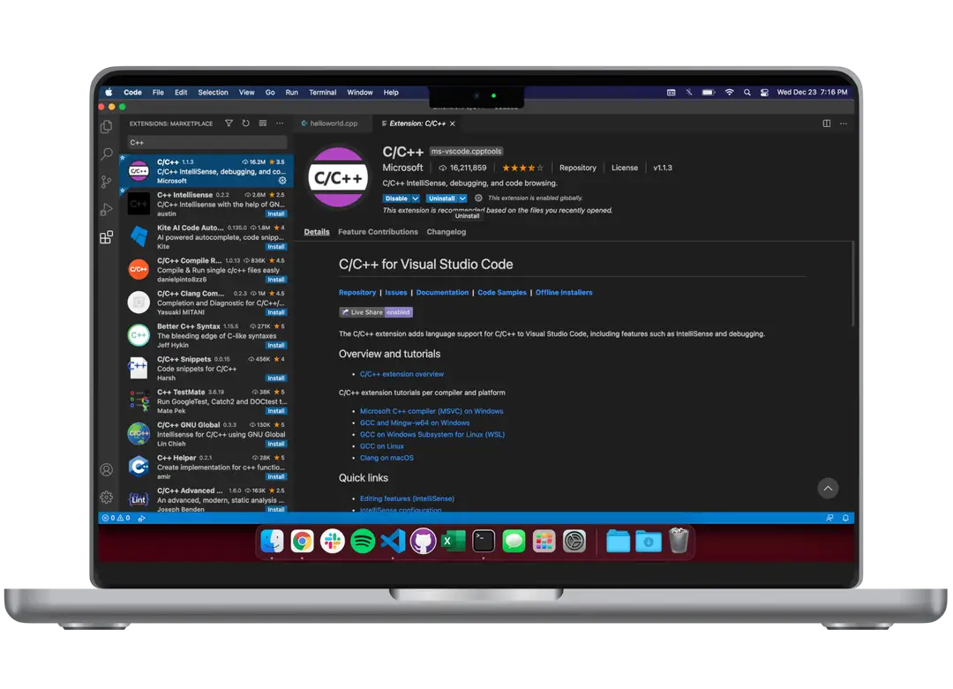Click the filter extensions funnel icon
Screen dimensions: 953x689
pyautogui.click(x=229, y=124)
